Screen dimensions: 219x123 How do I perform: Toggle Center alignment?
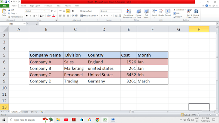pos(64,16)
